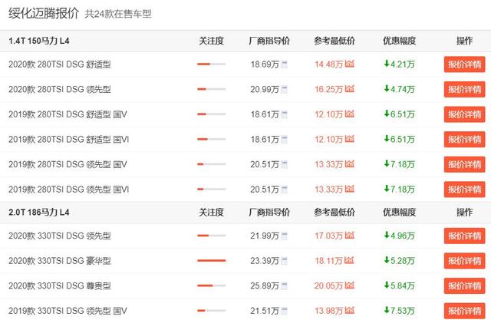Viewport: 491px width, 320px height.
Task: Open calculator icon beside 23.39万 price
Action: [x=285, y=261]
